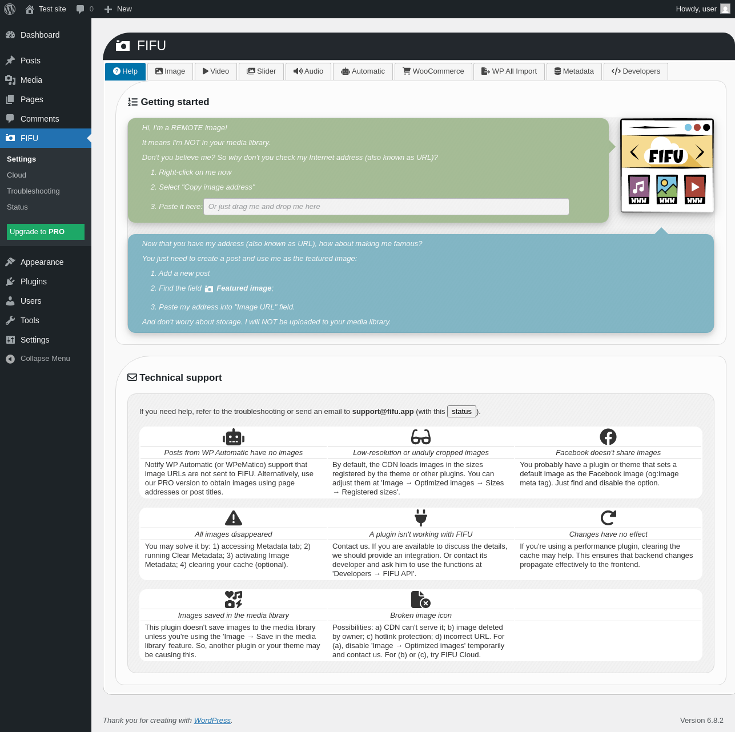Image resolution: width=735 pixels, height=732 pixels.
Task: Open Pages in the sidebar
Action: [46, 99]
